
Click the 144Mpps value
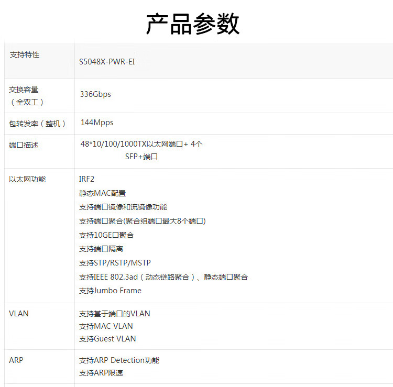click(97, 123)
